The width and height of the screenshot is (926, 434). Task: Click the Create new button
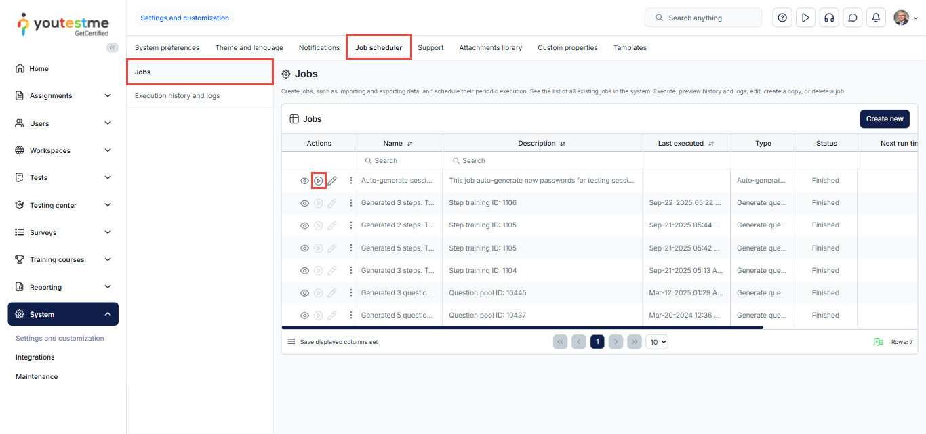point(884,119)
